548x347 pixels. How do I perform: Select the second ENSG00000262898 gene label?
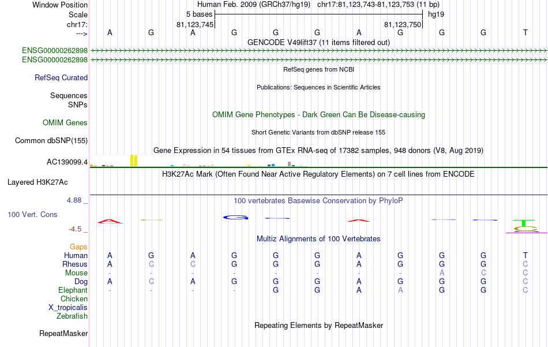tap(55, 60)
